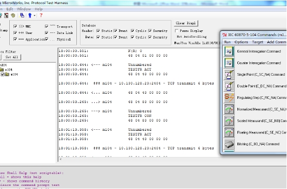Toggle the +++ User checkbox
The width and height of the screenshot is (287, 189).
point(15,33)
